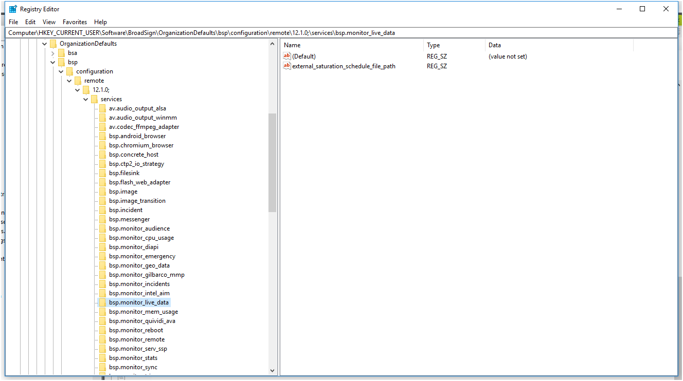This screenshot has width=683, height=381.
Task: Open the View menu
Action: [49, 22]
